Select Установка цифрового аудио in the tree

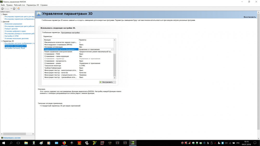tap(15, 31)
